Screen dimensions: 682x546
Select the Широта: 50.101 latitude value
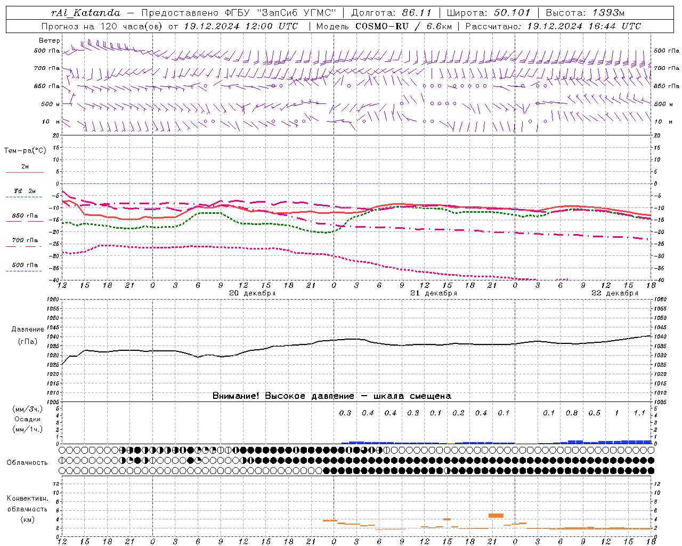pyautogui.click(x=489, y=13)
